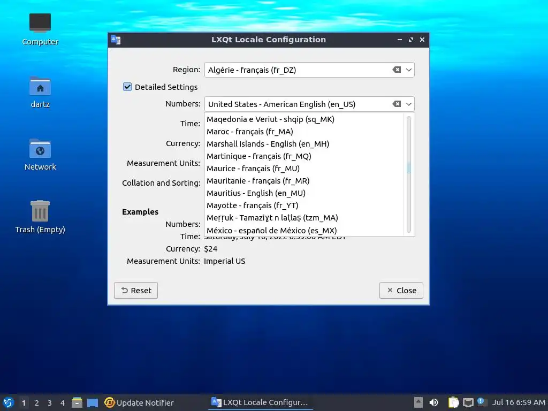Click the clock showing Jul 16 6:59 AM
This screenshot has width=548, height=411.
(x=519, y=402)
